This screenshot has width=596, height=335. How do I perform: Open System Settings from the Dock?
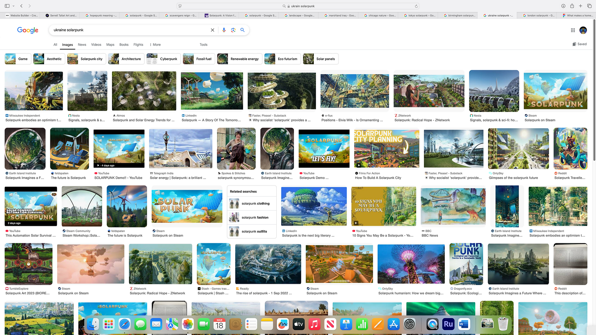click(x=409, y=324)
